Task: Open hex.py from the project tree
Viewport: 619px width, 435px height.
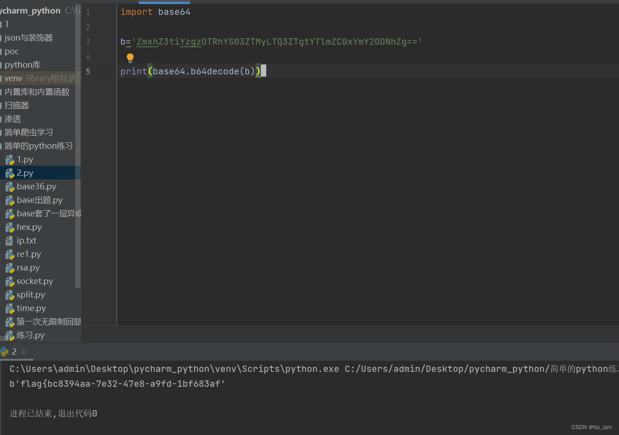Action: click(29, 227)
